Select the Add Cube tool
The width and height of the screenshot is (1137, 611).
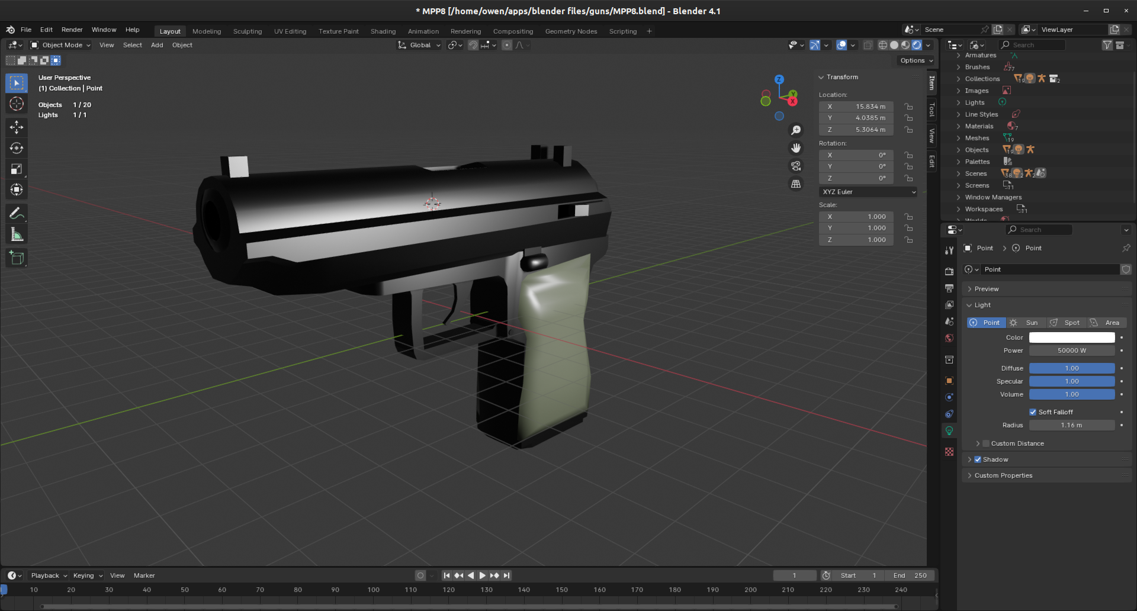(x=17, y=258)
